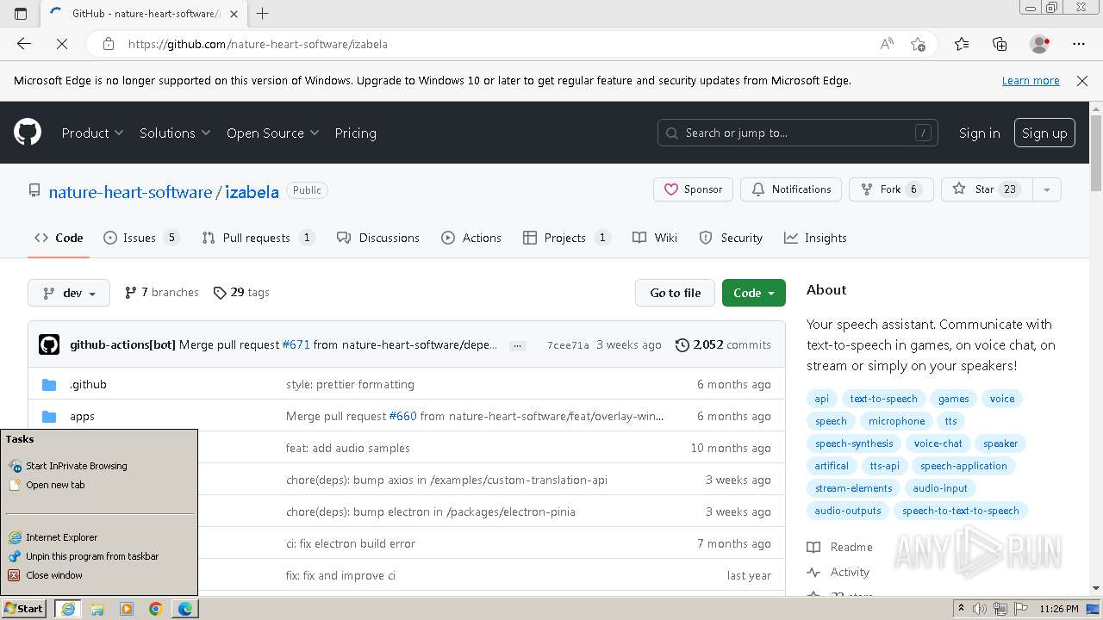Viewport: 1103px width, 620px height.
Task: Click the site lock icon in address bar
Action: 109,44
